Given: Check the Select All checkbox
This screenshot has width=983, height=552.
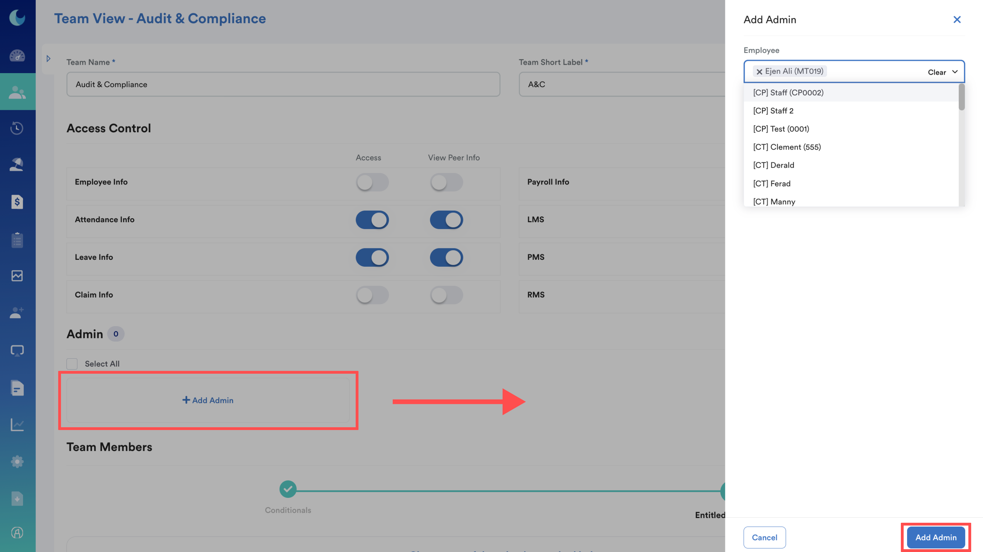Looking at the screenshot, I should [x=72, y=363].
